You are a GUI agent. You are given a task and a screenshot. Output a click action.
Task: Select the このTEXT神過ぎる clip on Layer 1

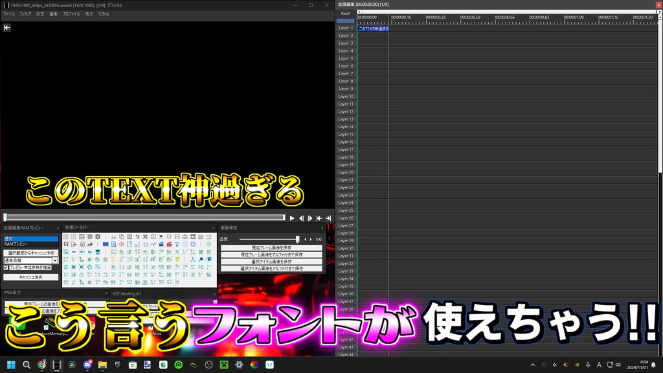(373, 28)
